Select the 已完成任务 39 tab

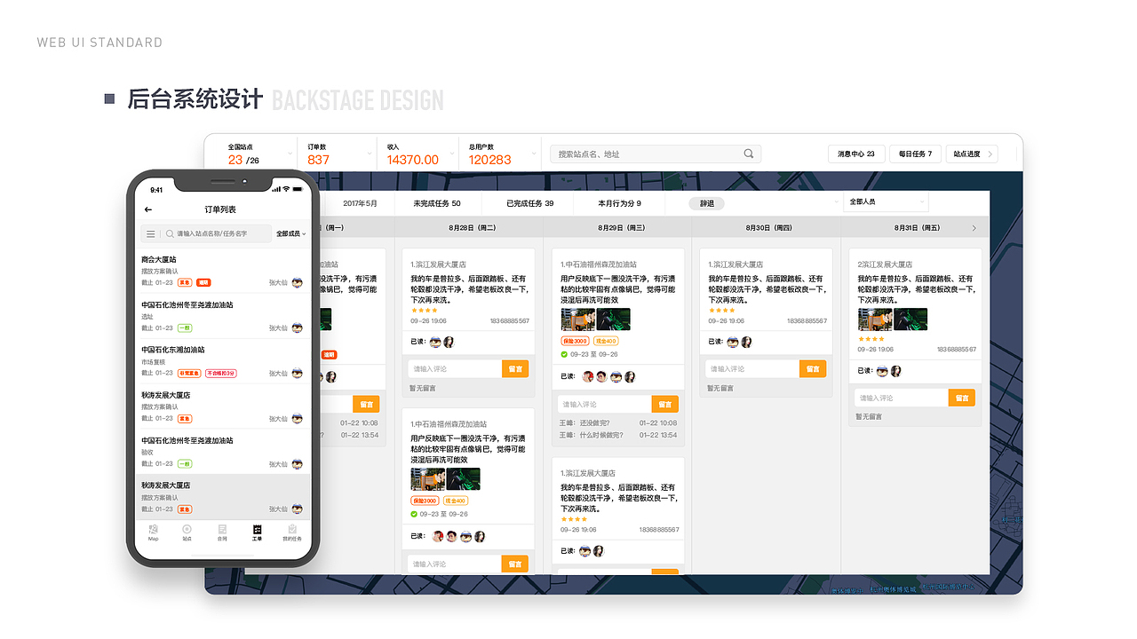click(530, 203)
